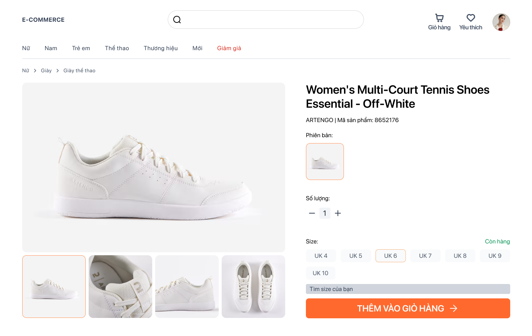
Task: Open the Giỏ hàng cart icon
Action: coord(439,18)
